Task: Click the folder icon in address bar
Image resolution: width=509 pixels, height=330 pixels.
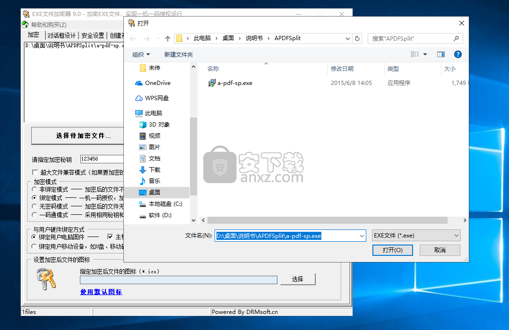Action: tap(179, 39)
